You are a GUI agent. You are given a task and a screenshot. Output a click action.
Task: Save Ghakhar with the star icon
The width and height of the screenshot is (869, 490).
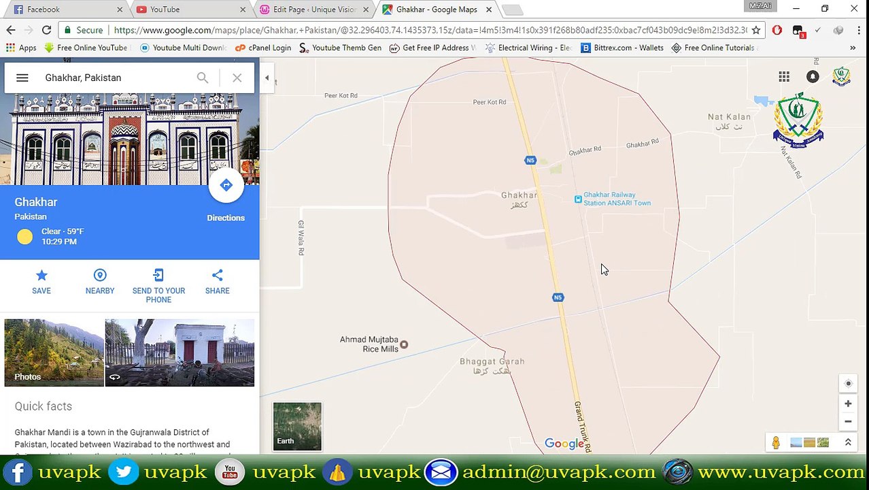click(41, 281)
